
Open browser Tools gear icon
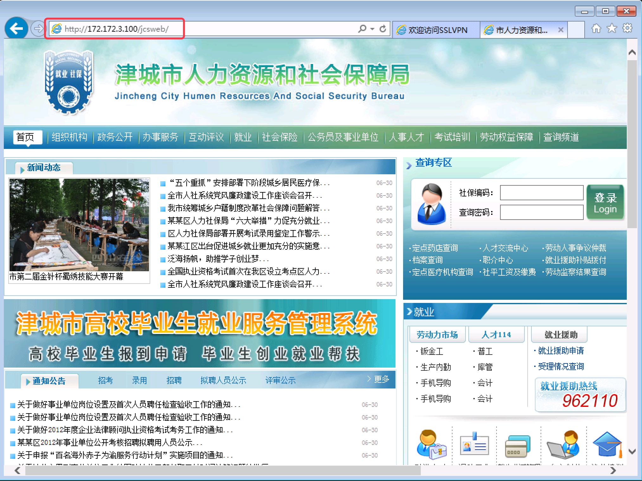pyautogui.click(x=627, y=29)
